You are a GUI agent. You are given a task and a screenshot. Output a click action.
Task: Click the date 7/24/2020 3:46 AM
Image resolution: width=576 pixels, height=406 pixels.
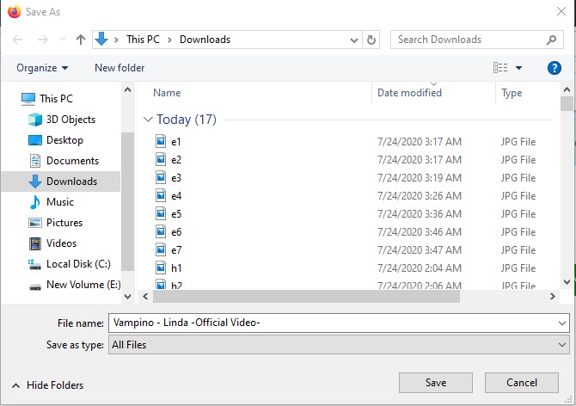[x=420, y=232]
